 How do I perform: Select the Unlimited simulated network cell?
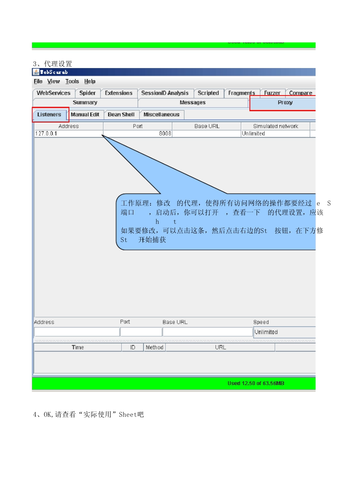tap(276, 134)
